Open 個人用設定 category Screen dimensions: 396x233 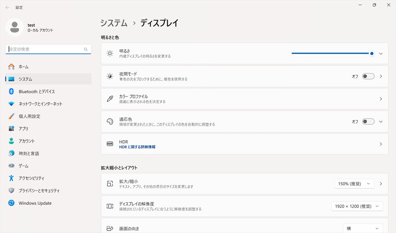(x=49, y=116)
